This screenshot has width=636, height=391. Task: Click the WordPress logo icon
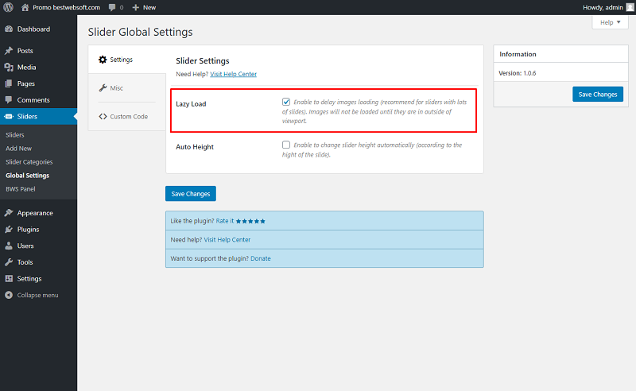click(8, 7)
